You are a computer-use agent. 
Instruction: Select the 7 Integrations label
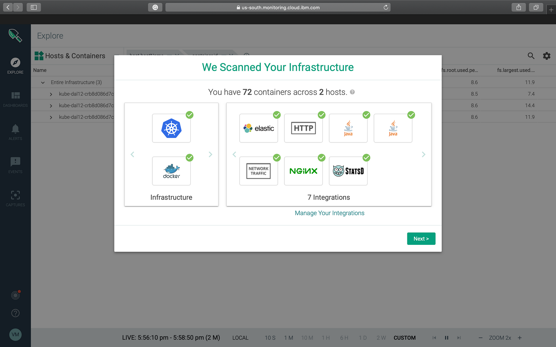tap(329, 197)
